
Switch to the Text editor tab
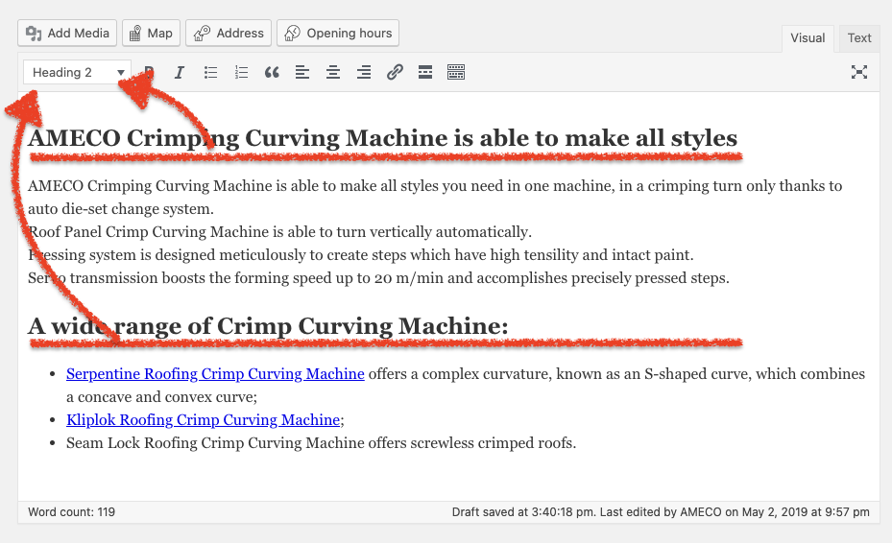coord(859,38)
